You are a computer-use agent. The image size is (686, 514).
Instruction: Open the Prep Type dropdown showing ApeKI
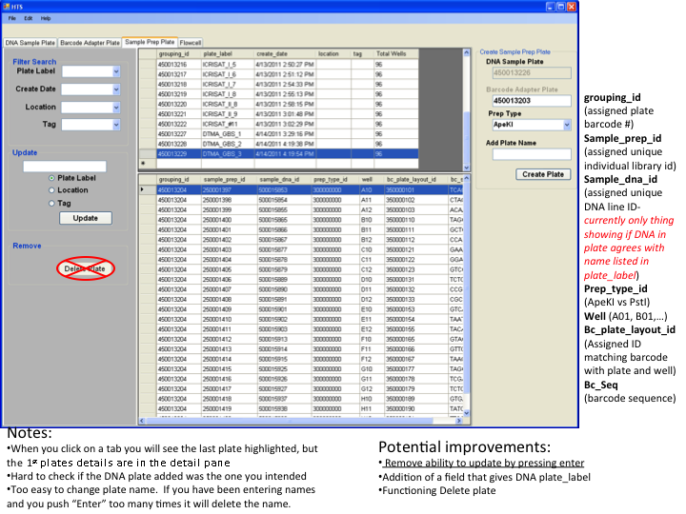[x=567, y=125]
